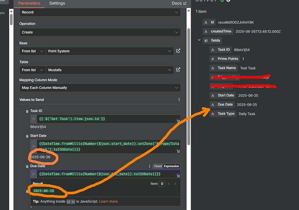Expand Due Date expression editor
The width and height of the screenshot is (299, 210).
[178, 176]
